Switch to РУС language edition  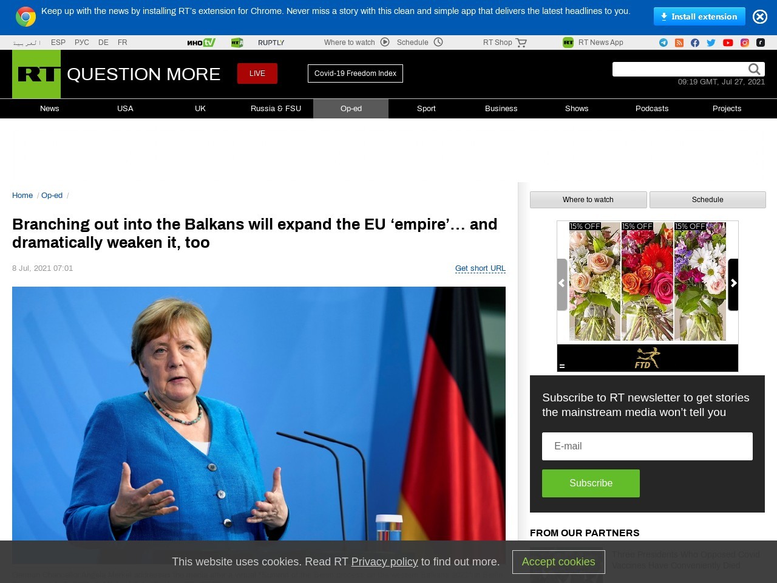[x=82, y=43]
